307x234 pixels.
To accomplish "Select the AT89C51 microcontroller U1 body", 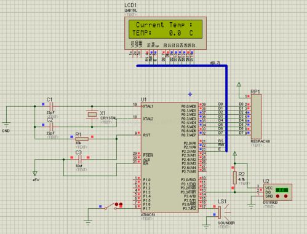I will coord(170,157).
